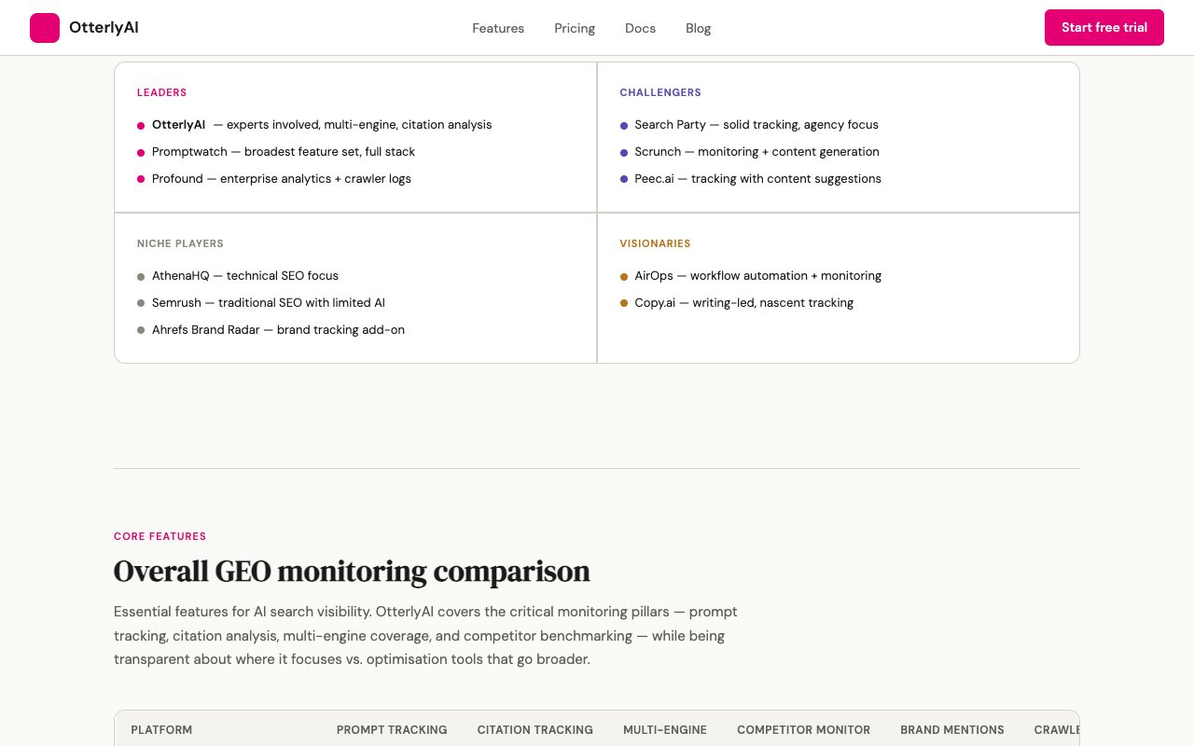Click the BRAND MENTIONS column header
Screen dimensions: 1194x746
click(x=952, y=730)
